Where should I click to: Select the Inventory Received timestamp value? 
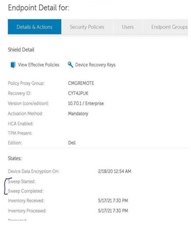(x=113, y=201)
